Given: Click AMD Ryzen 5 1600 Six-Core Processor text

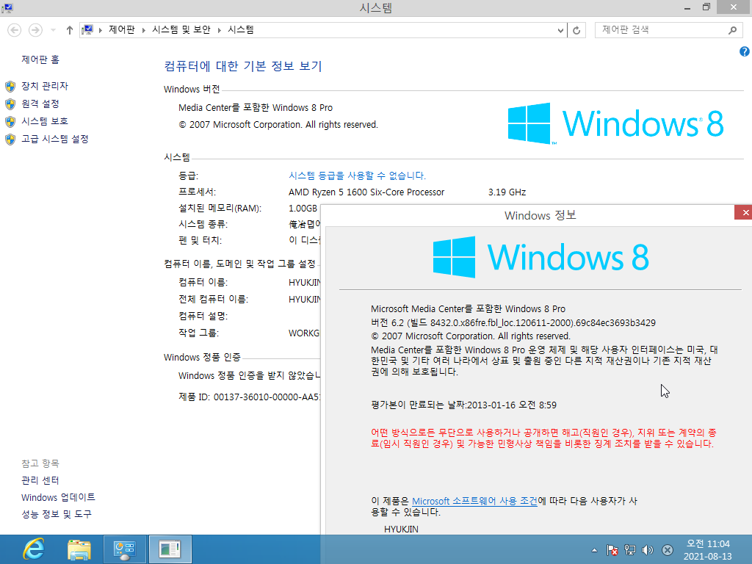Looking at the screenshot, I should [366, 192].
